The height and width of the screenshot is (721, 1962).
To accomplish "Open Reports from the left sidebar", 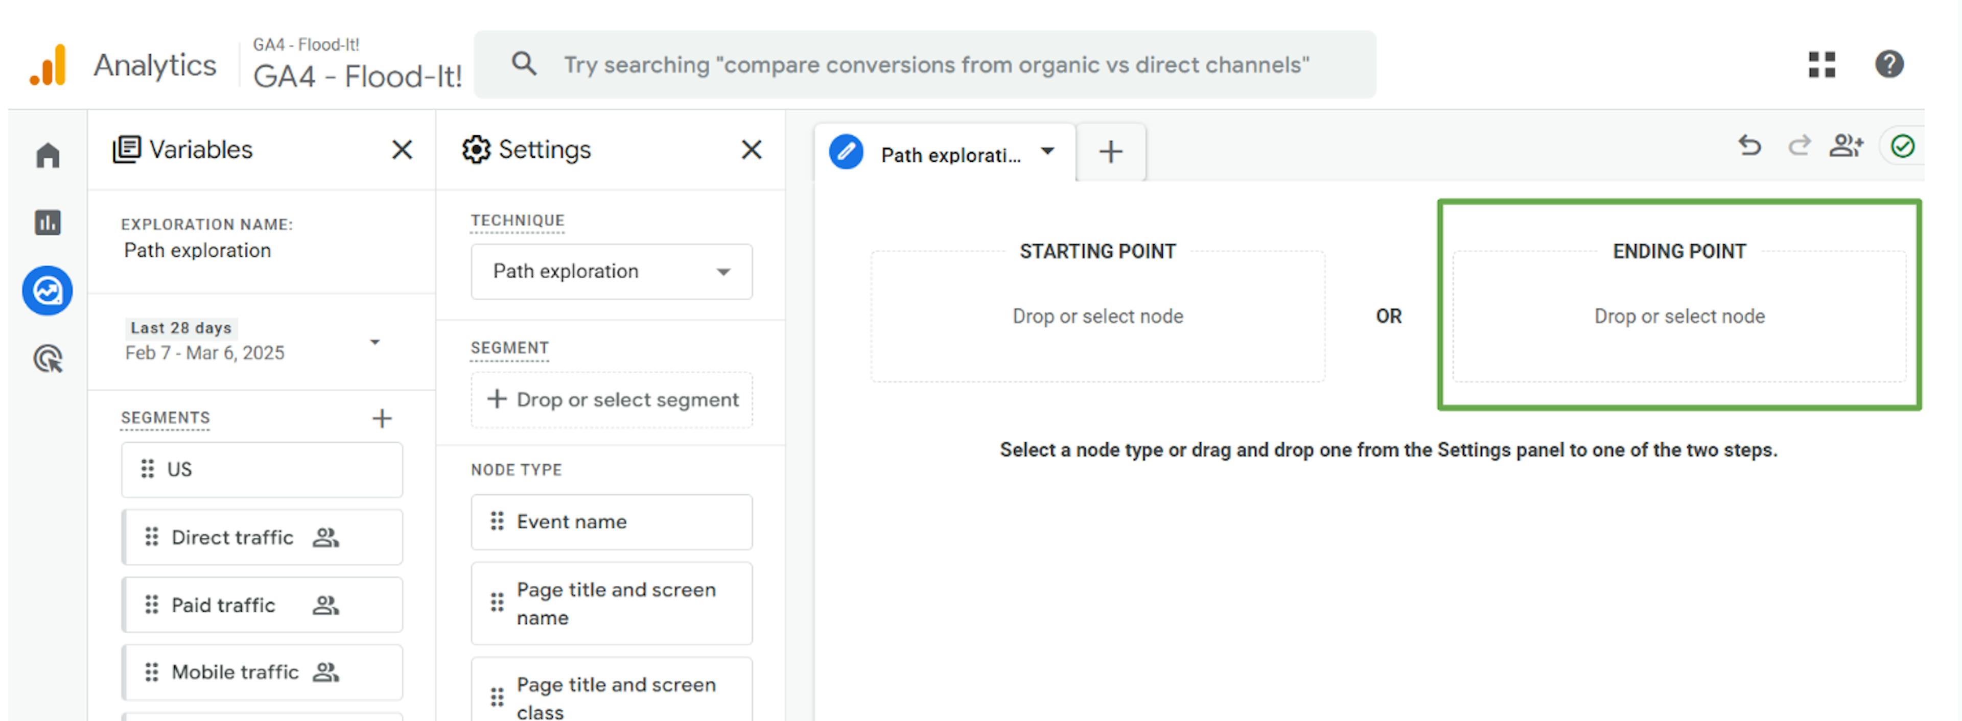I will pyautogui.click(x=47, y=222).
